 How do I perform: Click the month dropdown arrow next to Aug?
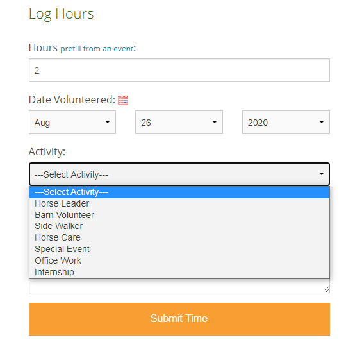tap(108, 122)
